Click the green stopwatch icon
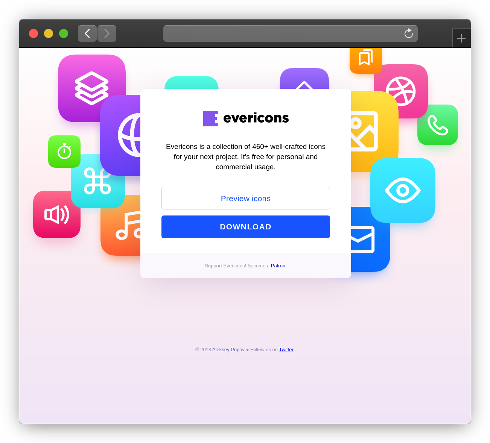Viewport: 490px width, 443px height. [64, 151]
